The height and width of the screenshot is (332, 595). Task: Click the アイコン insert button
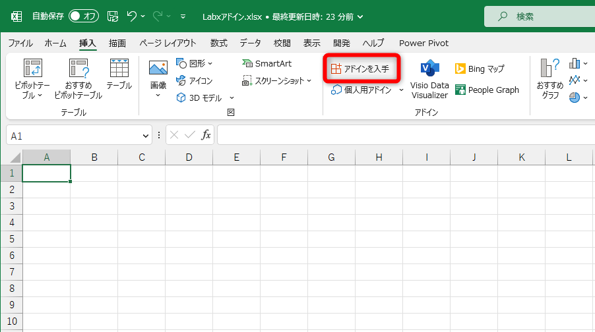click(195, 81)
